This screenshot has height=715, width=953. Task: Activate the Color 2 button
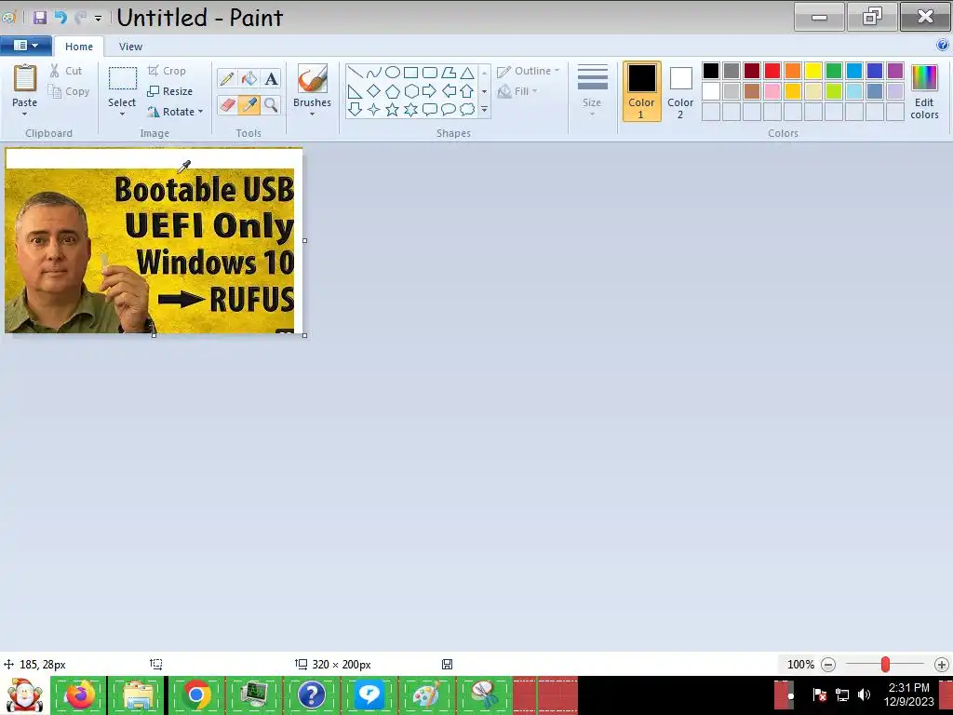click(x=680, y=91)
